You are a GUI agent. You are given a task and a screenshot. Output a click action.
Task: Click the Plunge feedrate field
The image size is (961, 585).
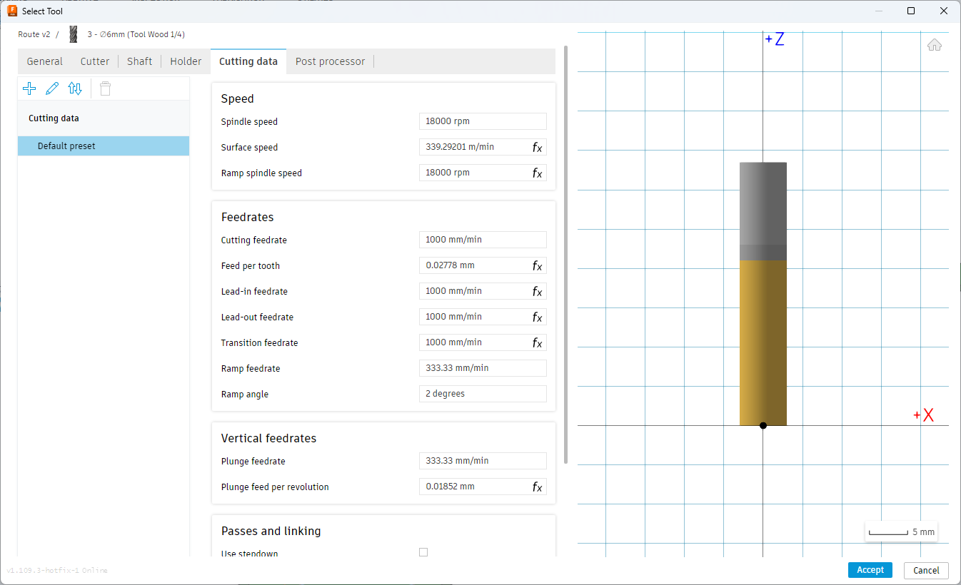click(483, 461)
